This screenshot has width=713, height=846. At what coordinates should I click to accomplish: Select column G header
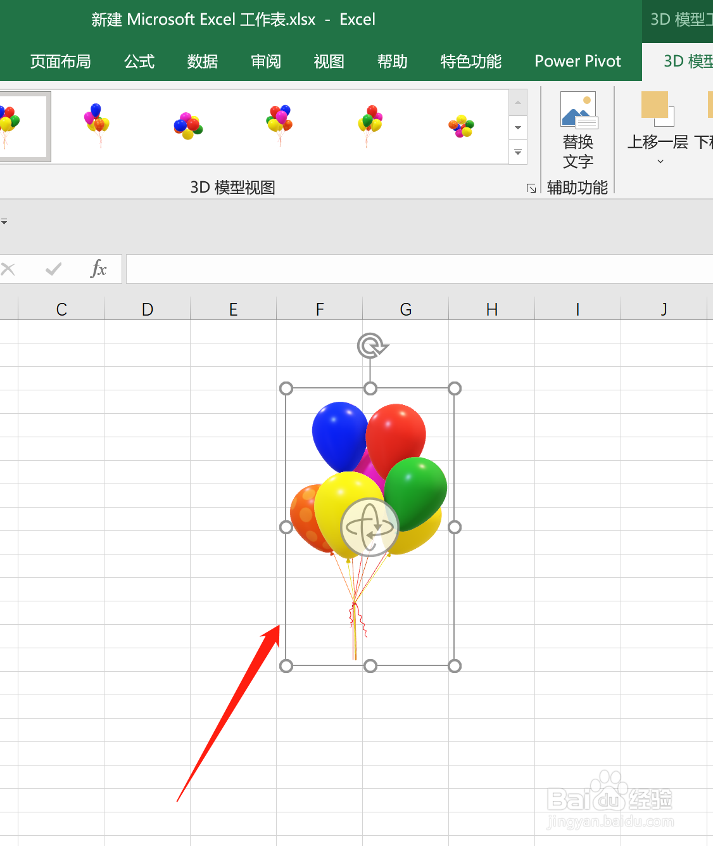pos(406,309)
